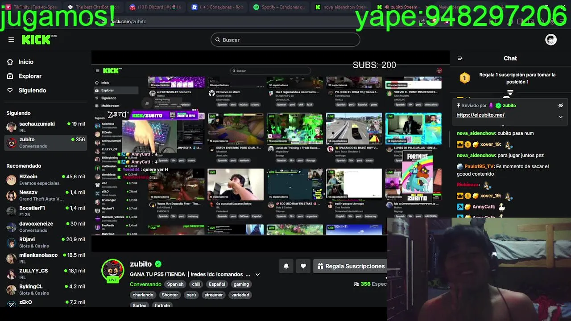Click the zubito channel avatar with LIVE badge
571x321 pixels.
click(x=112, y=271)
